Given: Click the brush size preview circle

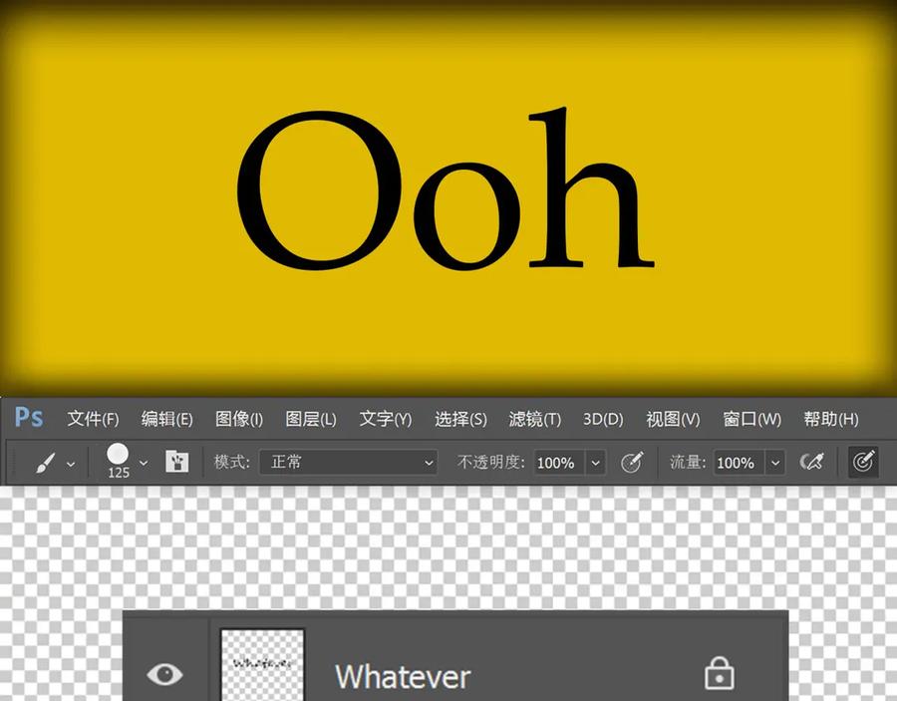Looking at the screenshot, I should click(118, 455).
